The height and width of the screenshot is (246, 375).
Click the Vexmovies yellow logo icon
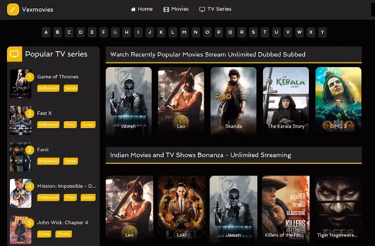click(x=13, y=9)
